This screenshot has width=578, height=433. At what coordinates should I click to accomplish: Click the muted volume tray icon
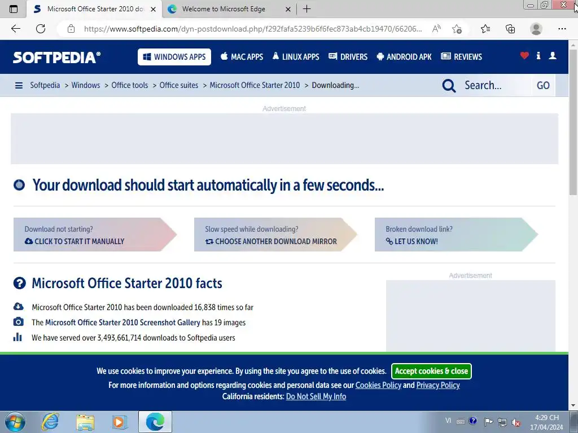516,422
